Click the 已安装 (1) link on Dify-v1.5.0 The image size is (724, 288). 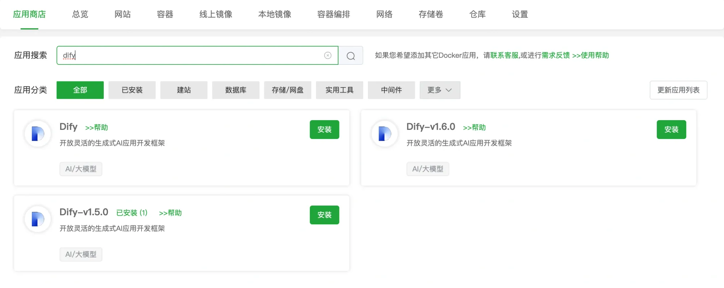[132, 213]
